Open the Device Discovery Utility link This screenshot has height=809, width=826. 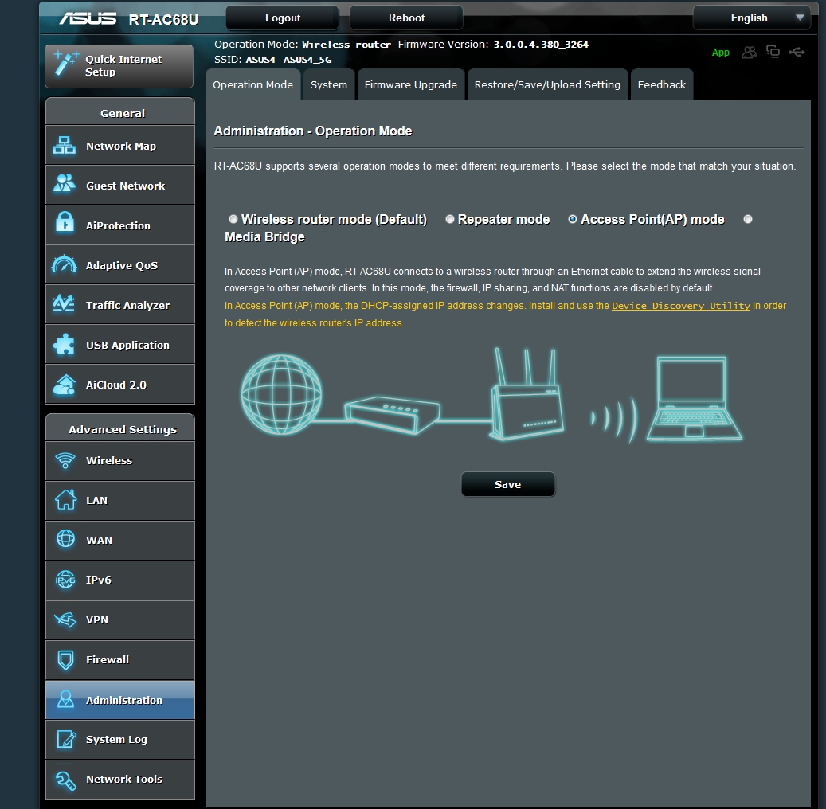pos(680,306)
